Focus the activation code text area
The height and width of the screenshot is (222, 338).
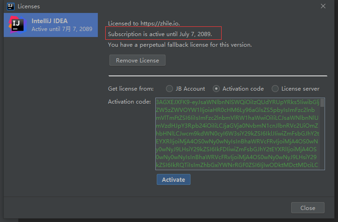coord(237,134)
